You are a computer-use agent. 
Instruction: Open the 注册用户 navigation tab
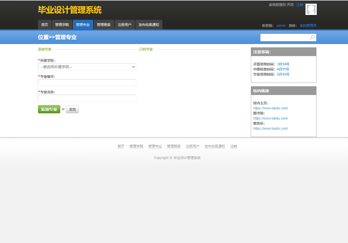[x=124, y=25]
